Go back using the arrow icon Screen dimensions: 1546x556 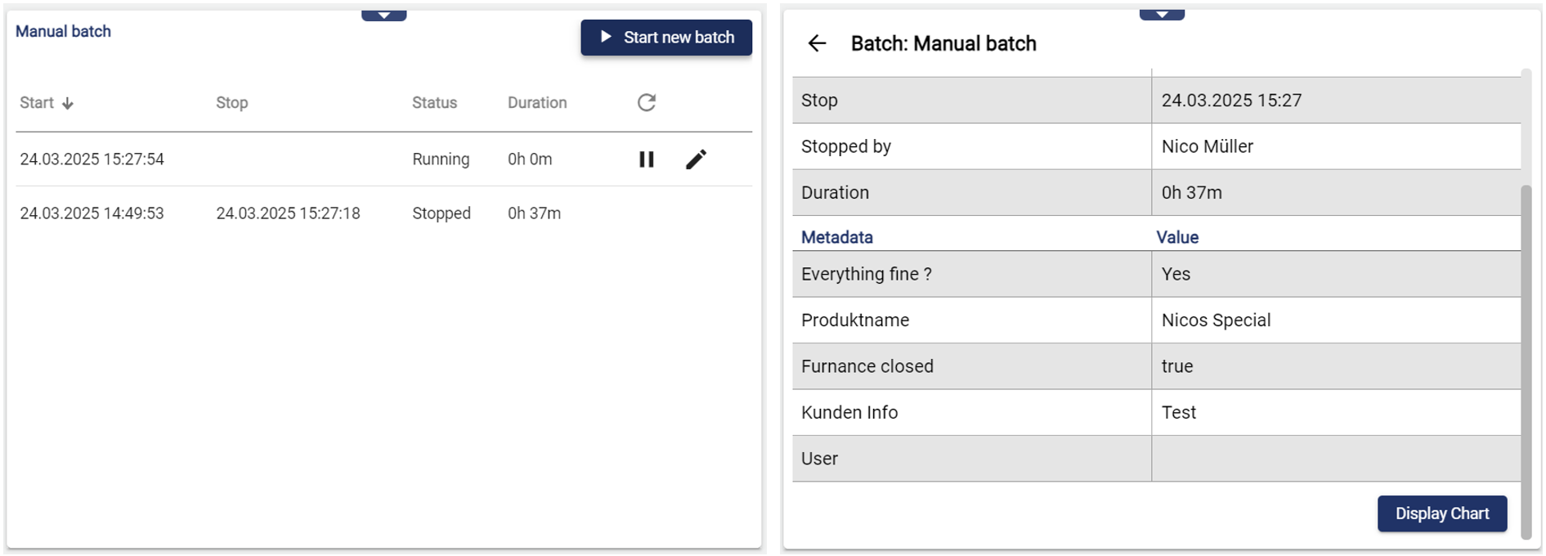[817, 43]
